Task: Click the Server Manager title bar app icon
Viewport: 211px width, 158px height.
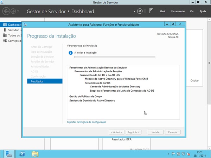Action: coord(2,2)
